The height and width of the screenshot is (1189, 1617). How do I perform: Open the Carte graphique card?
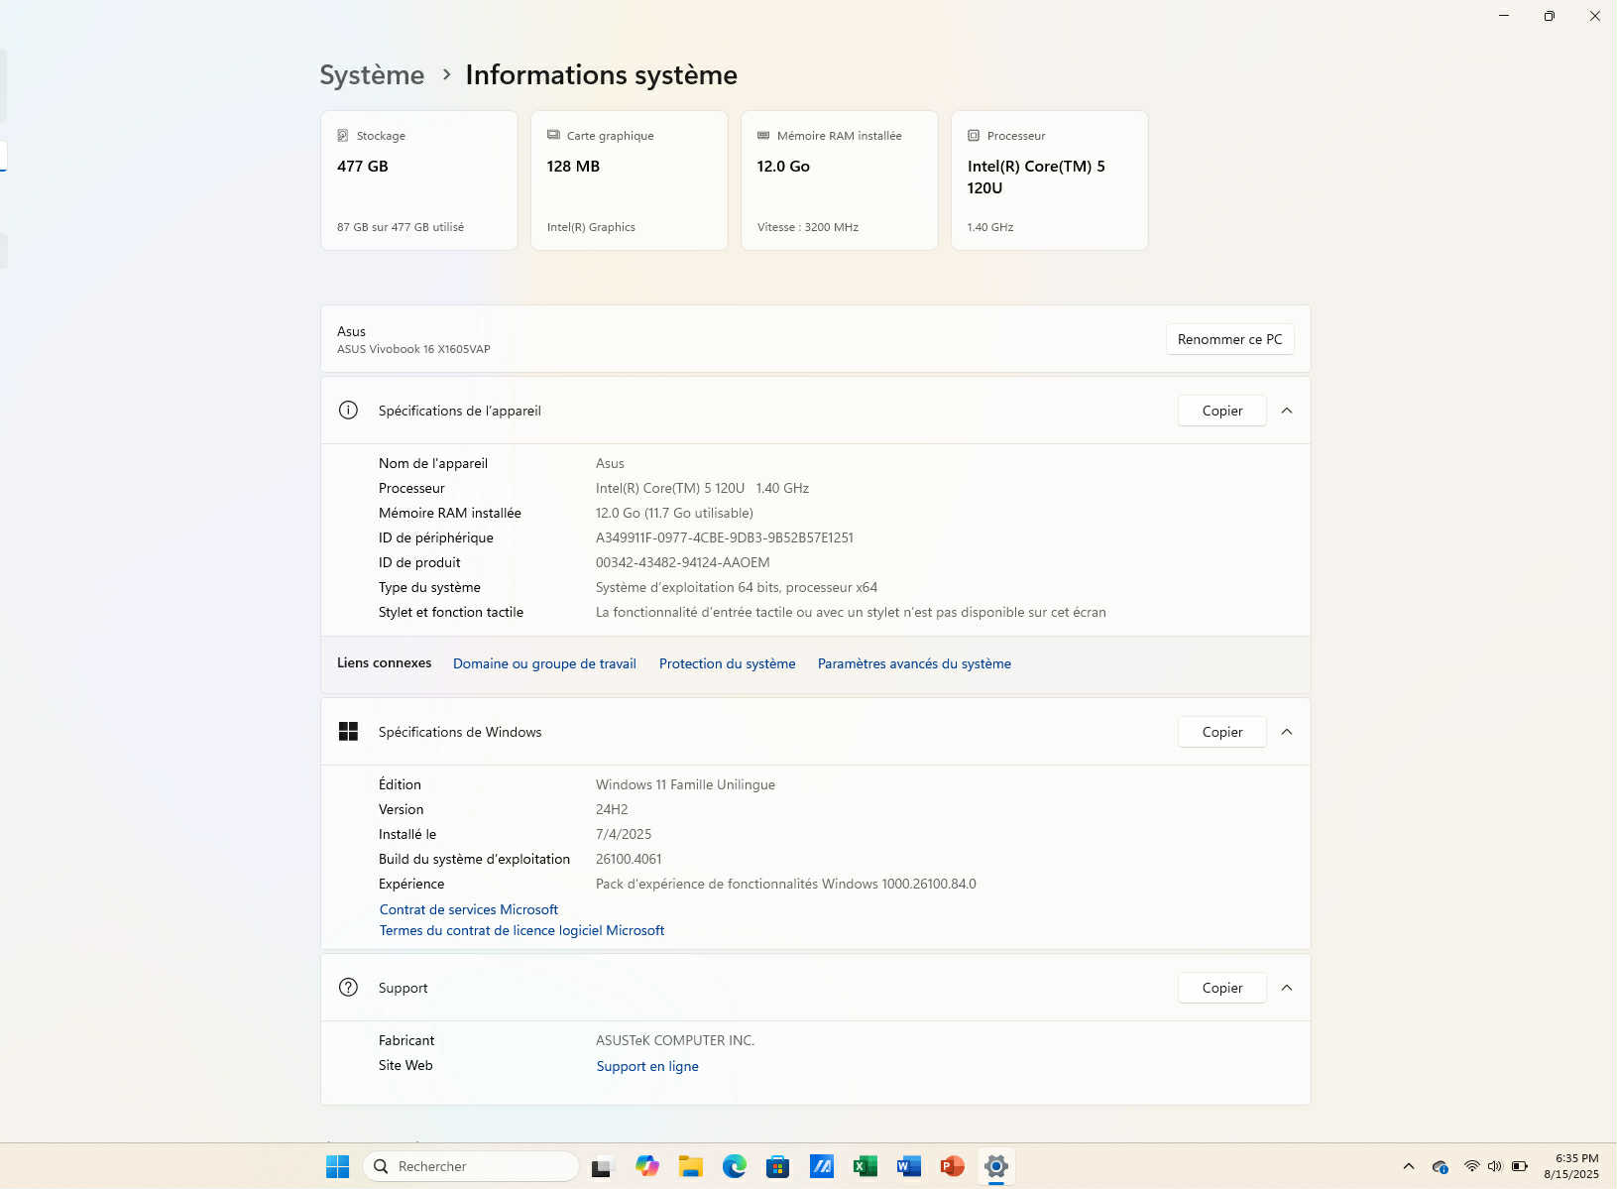[x=630, y=180]
